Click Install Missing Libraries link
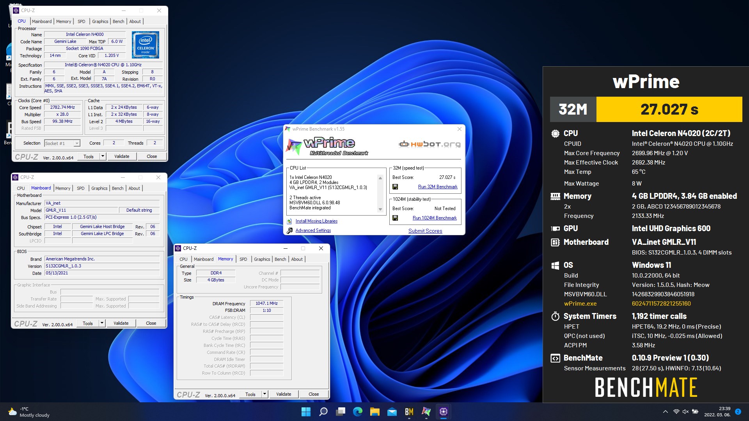This screenshot has width=749, height=421. pyautogui.click(x=316, y=221)
